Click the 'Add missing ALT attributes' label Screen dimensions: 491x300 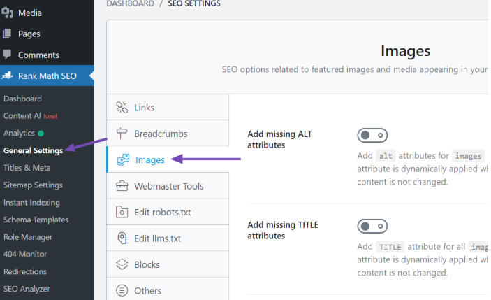click(x=279, y=139)
